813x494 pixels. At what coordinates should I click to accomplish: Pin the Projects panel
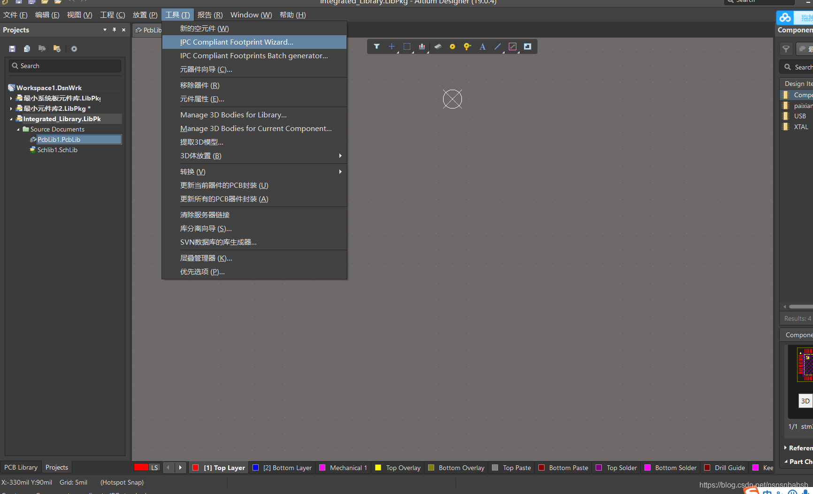point(114,30)
